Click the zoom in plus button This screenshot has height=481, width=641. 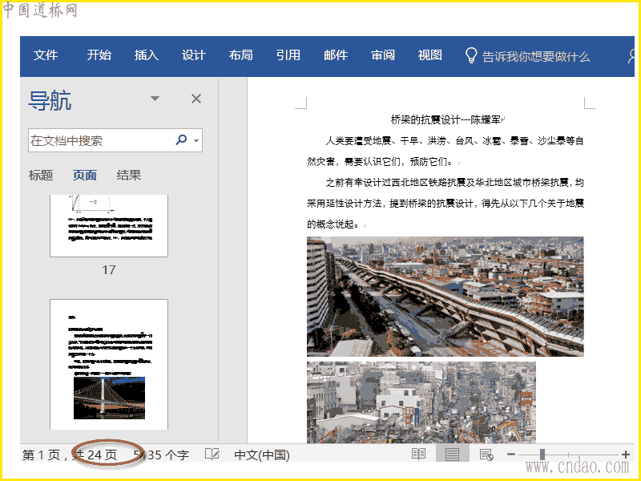click(625, 454)
